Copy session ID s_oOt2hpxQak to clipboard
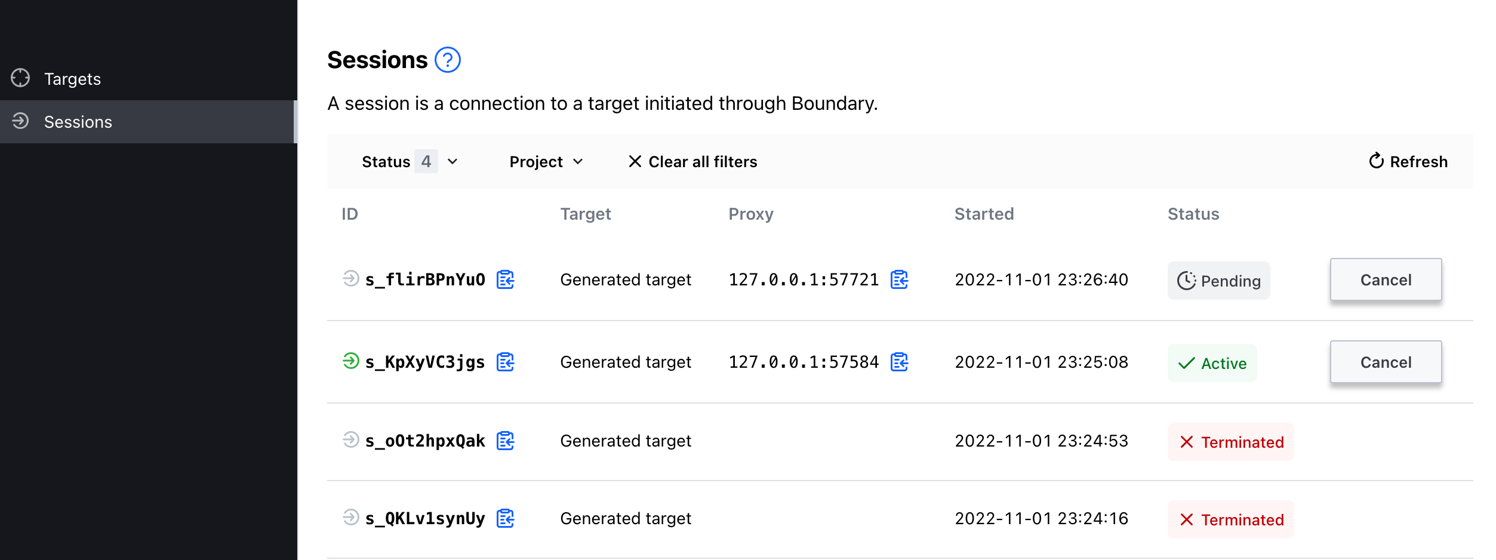This screenshot has height=560, width=1496. click(x=506, y=441)
